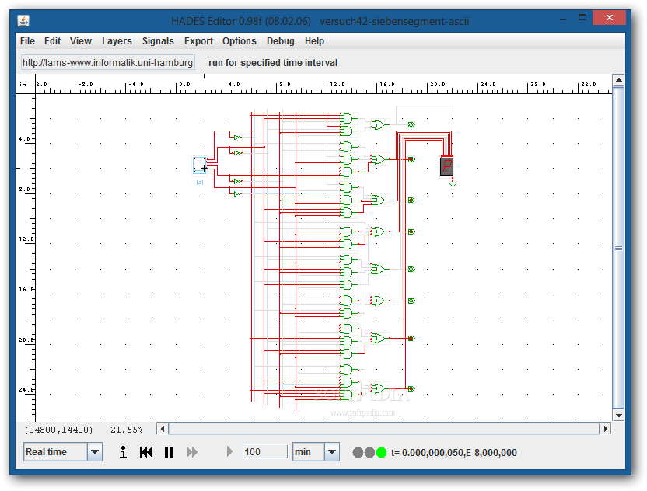647x491 pixels.
Task: Click the bottom inverter gate
Action: point(237,193)
